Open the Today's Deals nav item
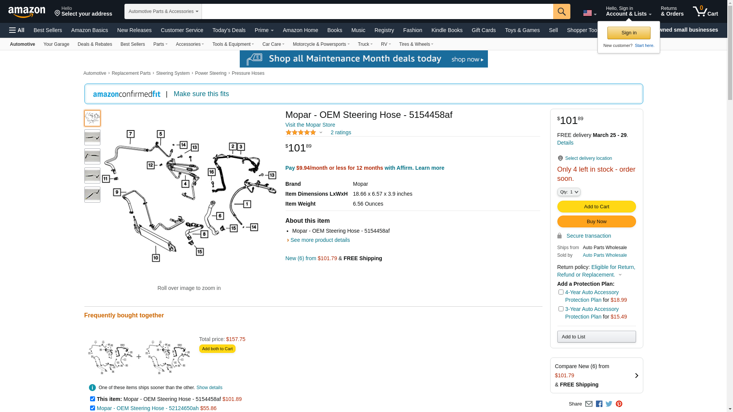Screen dimensions: 733x412 [229, 30]
